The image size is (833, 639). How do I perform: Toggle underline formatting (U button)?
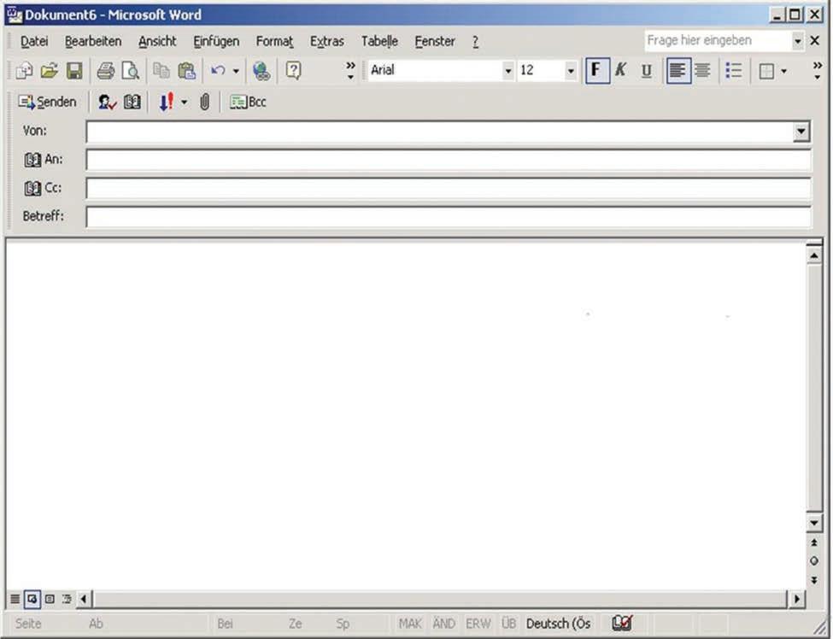click(646, 71)
